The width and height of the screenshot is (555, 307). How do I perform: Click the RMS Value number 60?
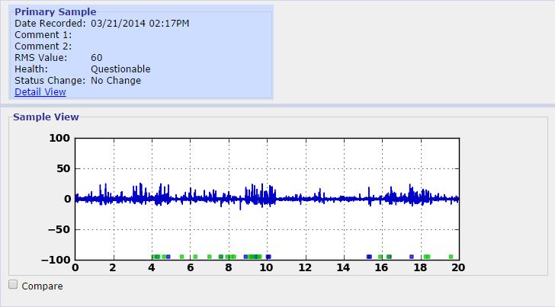coord(96,58)
